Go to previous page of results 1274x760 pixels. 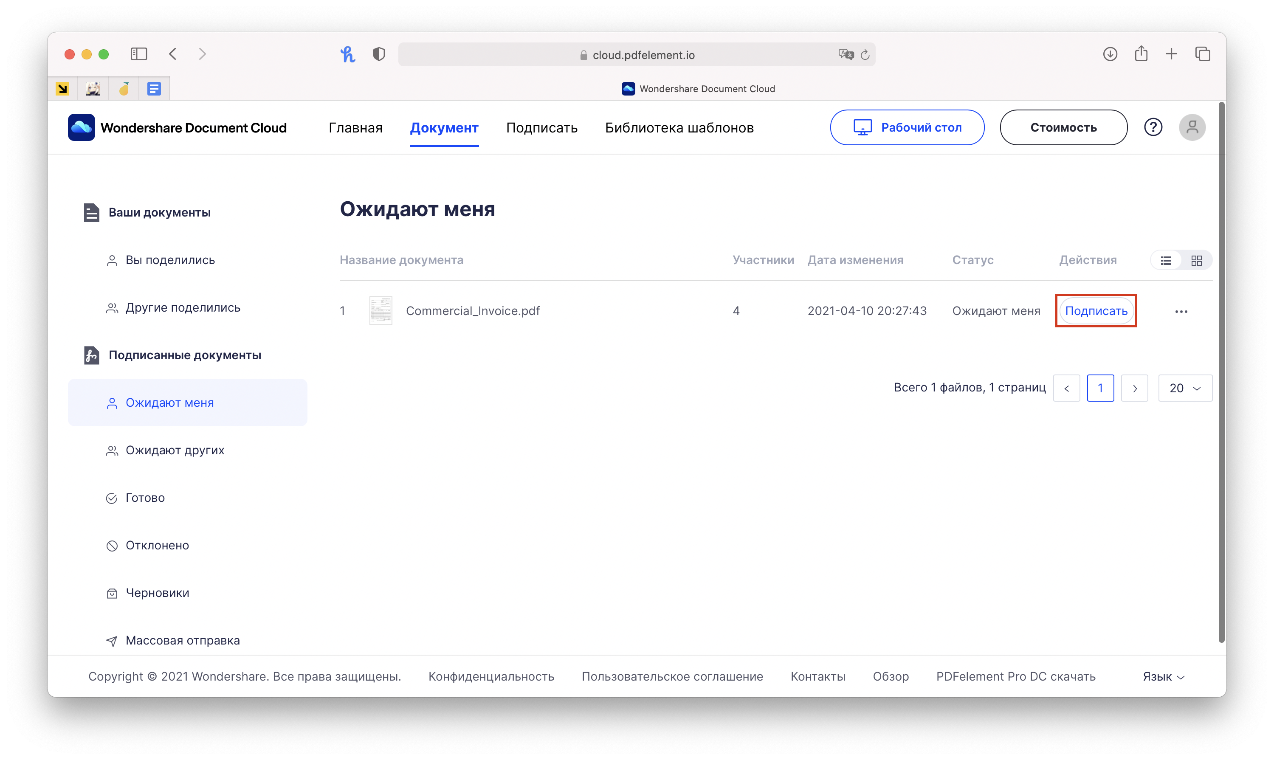point(1066,388)
